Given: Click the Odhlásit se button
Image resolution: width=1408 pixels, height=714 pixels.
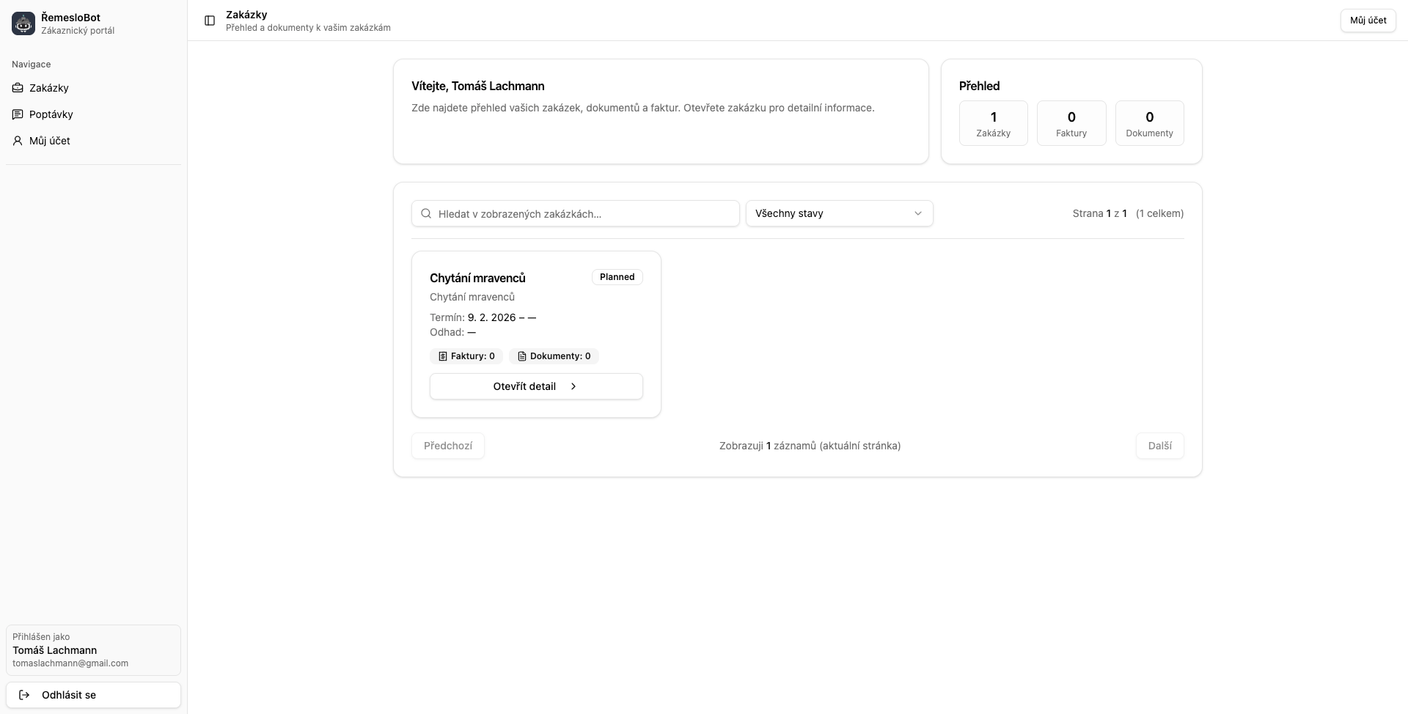Looking at the screenshot, I should pos(93,695).
